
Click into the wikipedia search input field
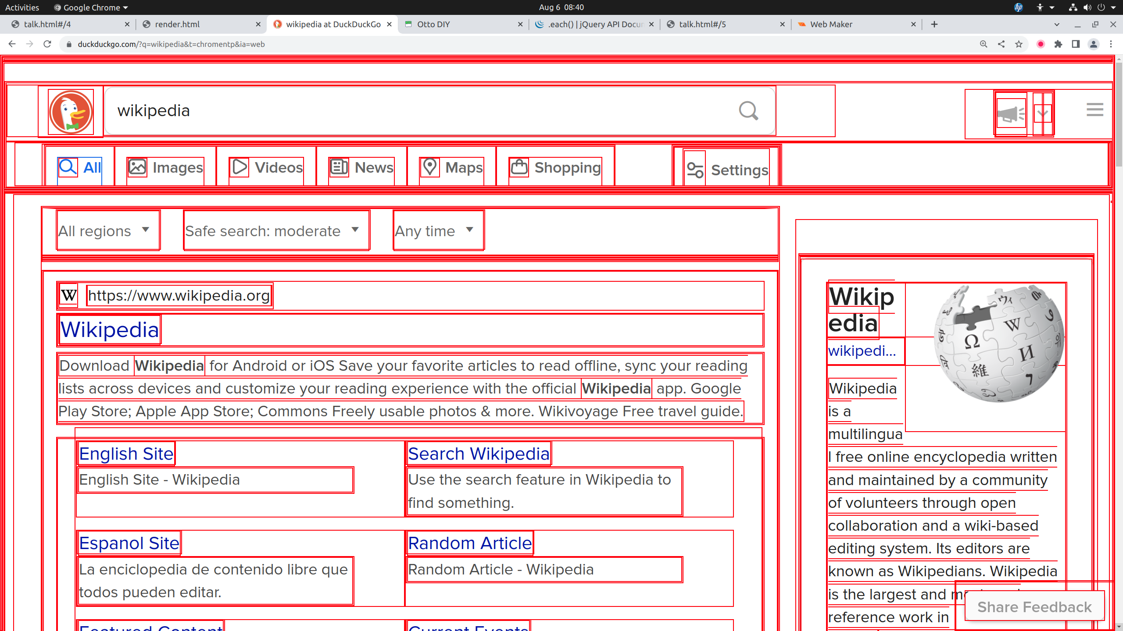pyautogui.click(x=395, y=111)
